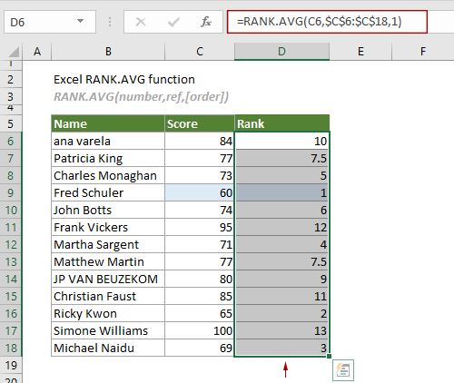454x383 pixels.
Task: Select row 12 header
Action: click(x=11, y=244)
